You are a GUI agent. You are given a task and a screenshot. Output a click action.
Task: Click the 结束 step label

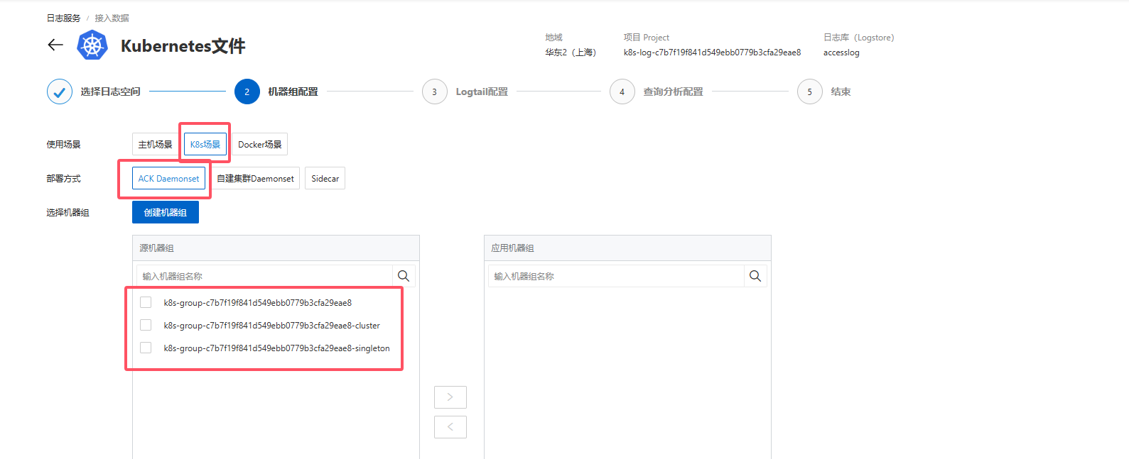click(841, 92)
